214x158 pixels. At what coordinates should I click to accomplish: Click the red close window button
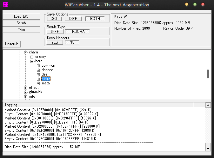coord(203,4)
